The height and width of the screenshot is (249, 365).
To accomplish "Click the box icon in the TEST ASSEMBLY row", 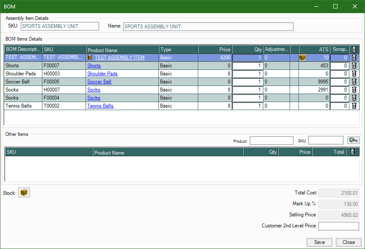I will [302, 58].
